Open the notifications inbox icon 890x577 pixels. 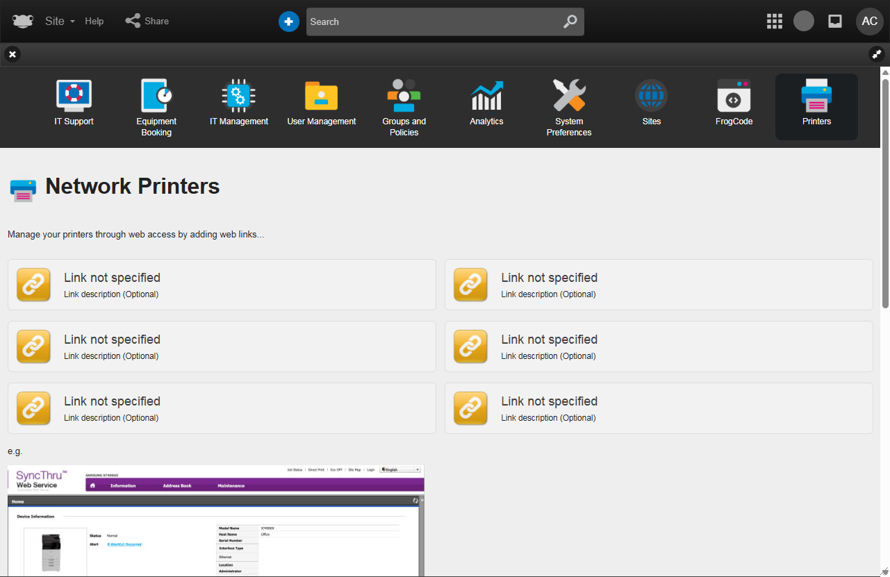(835, 22)
